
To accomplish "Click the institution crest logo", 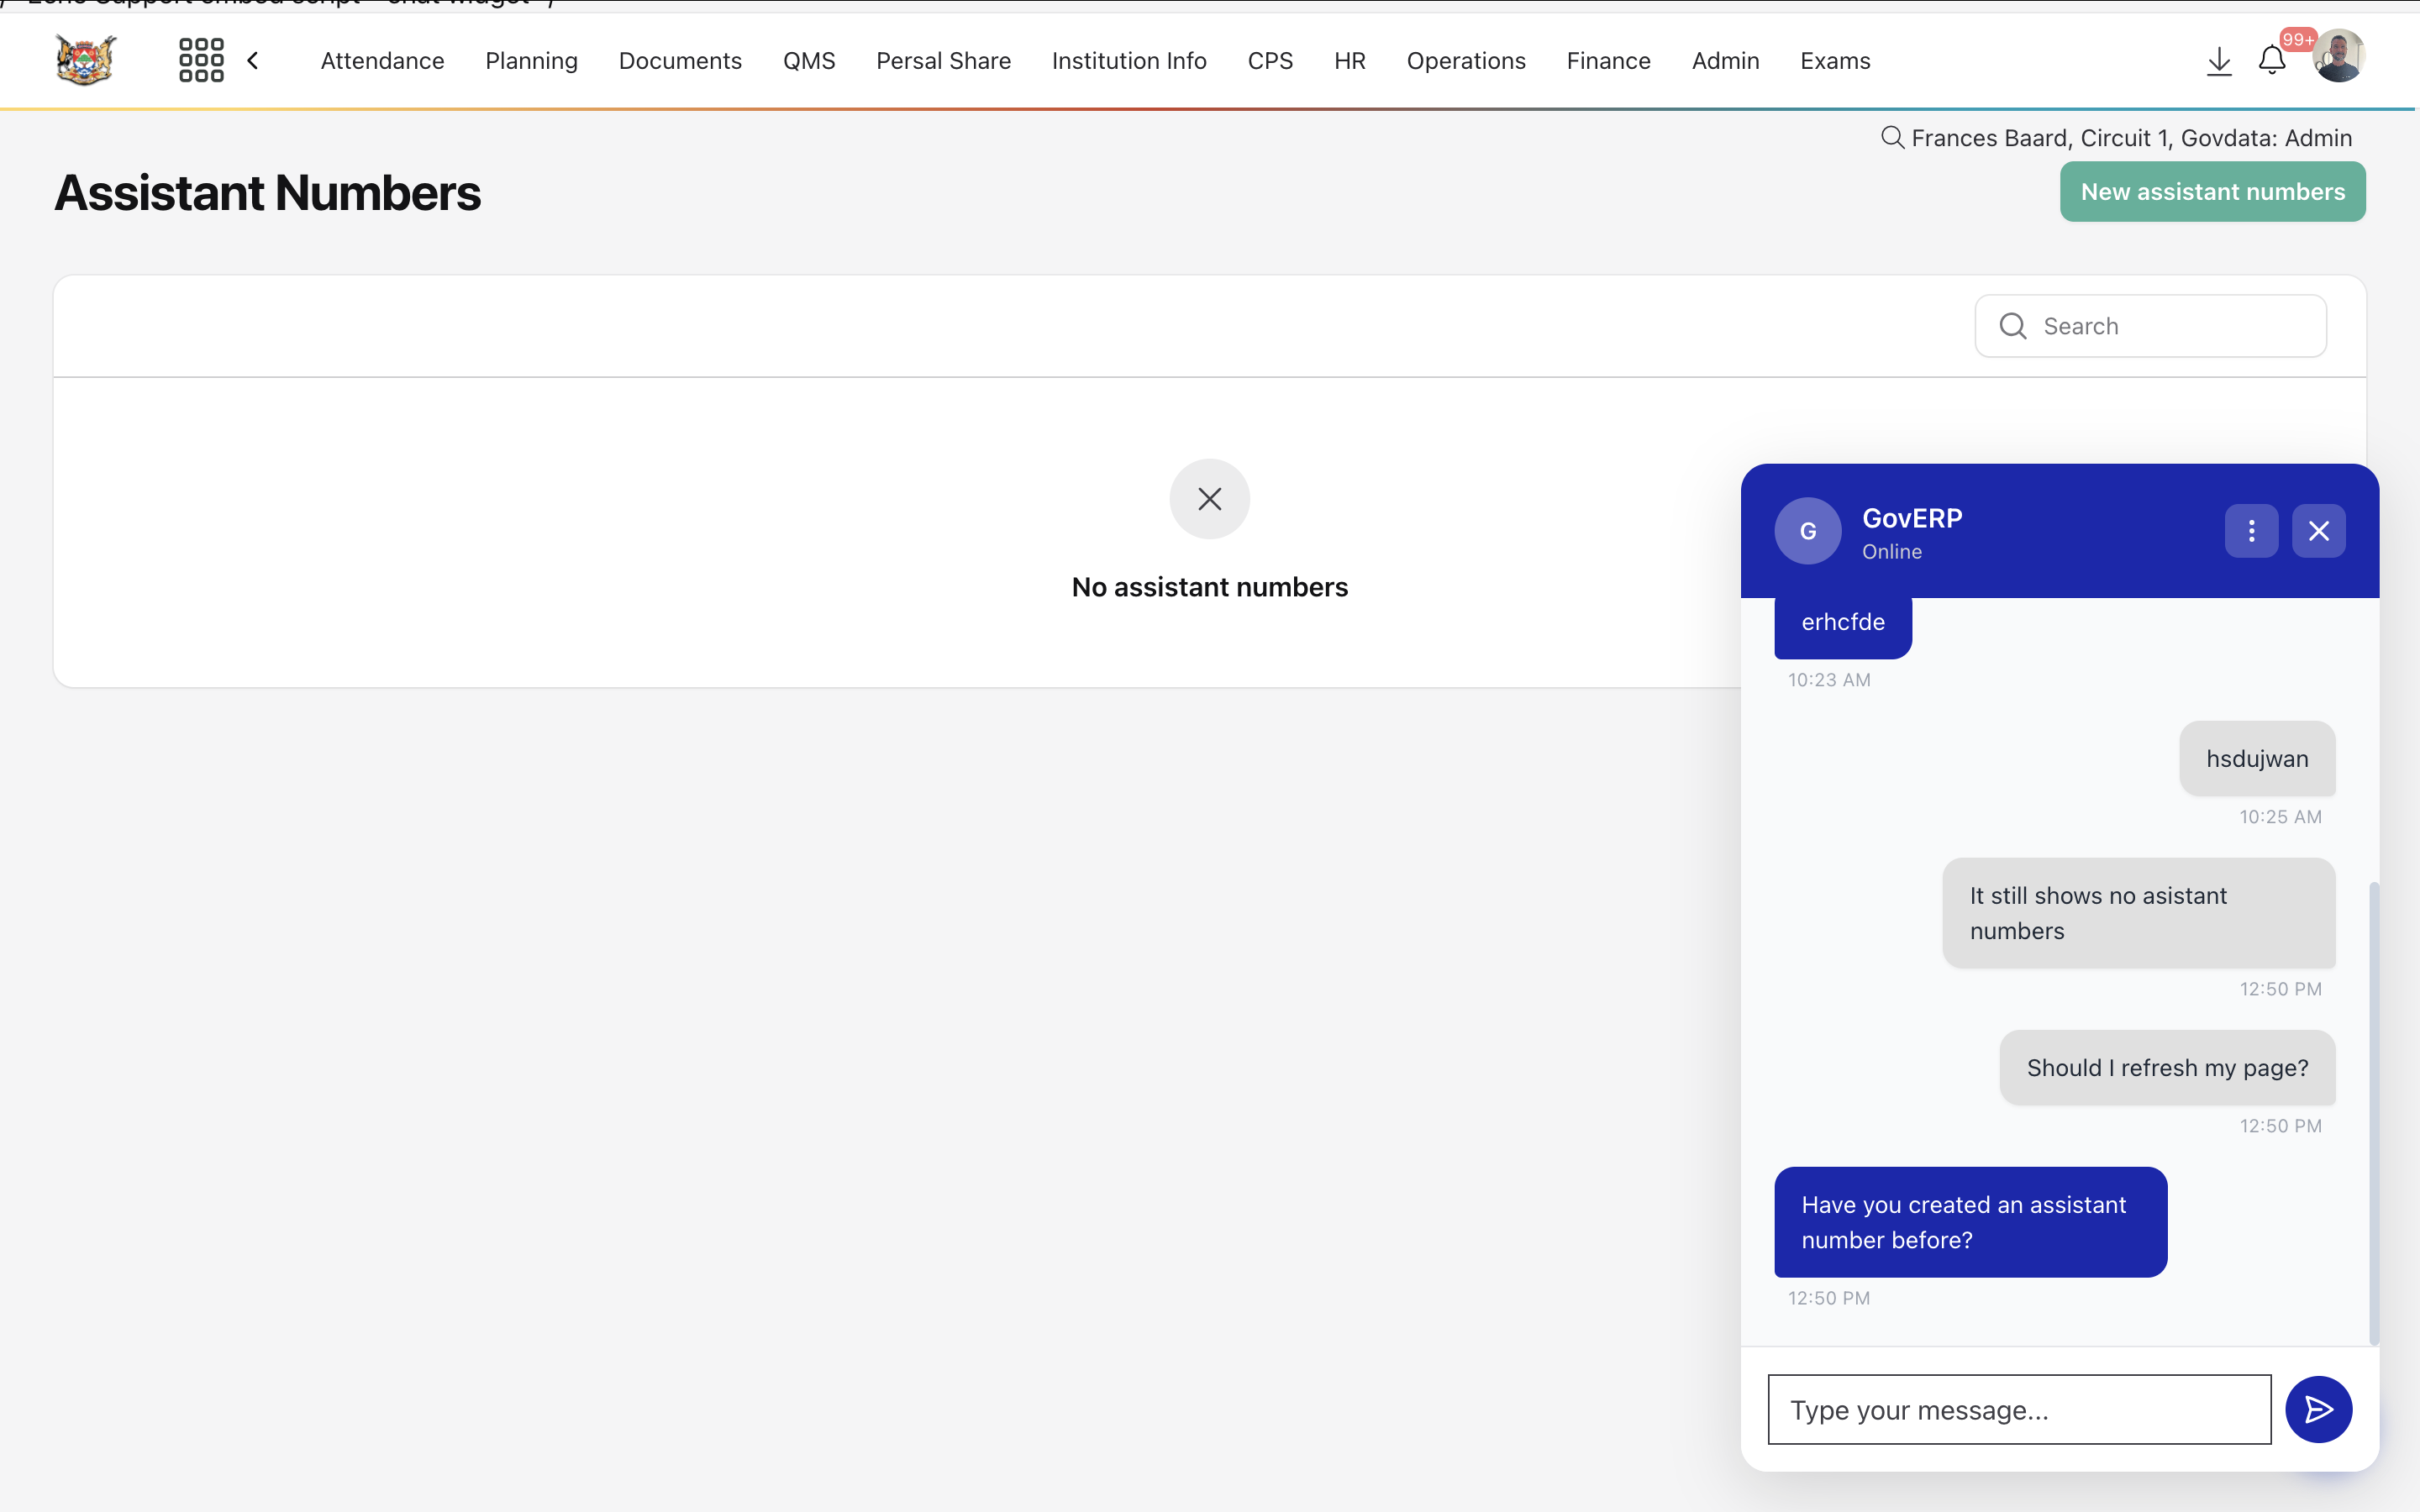I will click(x=84, y=60).
